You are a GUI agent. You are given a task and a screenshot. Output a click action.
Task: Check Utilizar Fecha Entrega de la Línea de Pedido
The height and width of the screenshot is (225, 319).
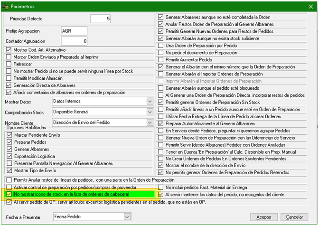click(161, 117)
